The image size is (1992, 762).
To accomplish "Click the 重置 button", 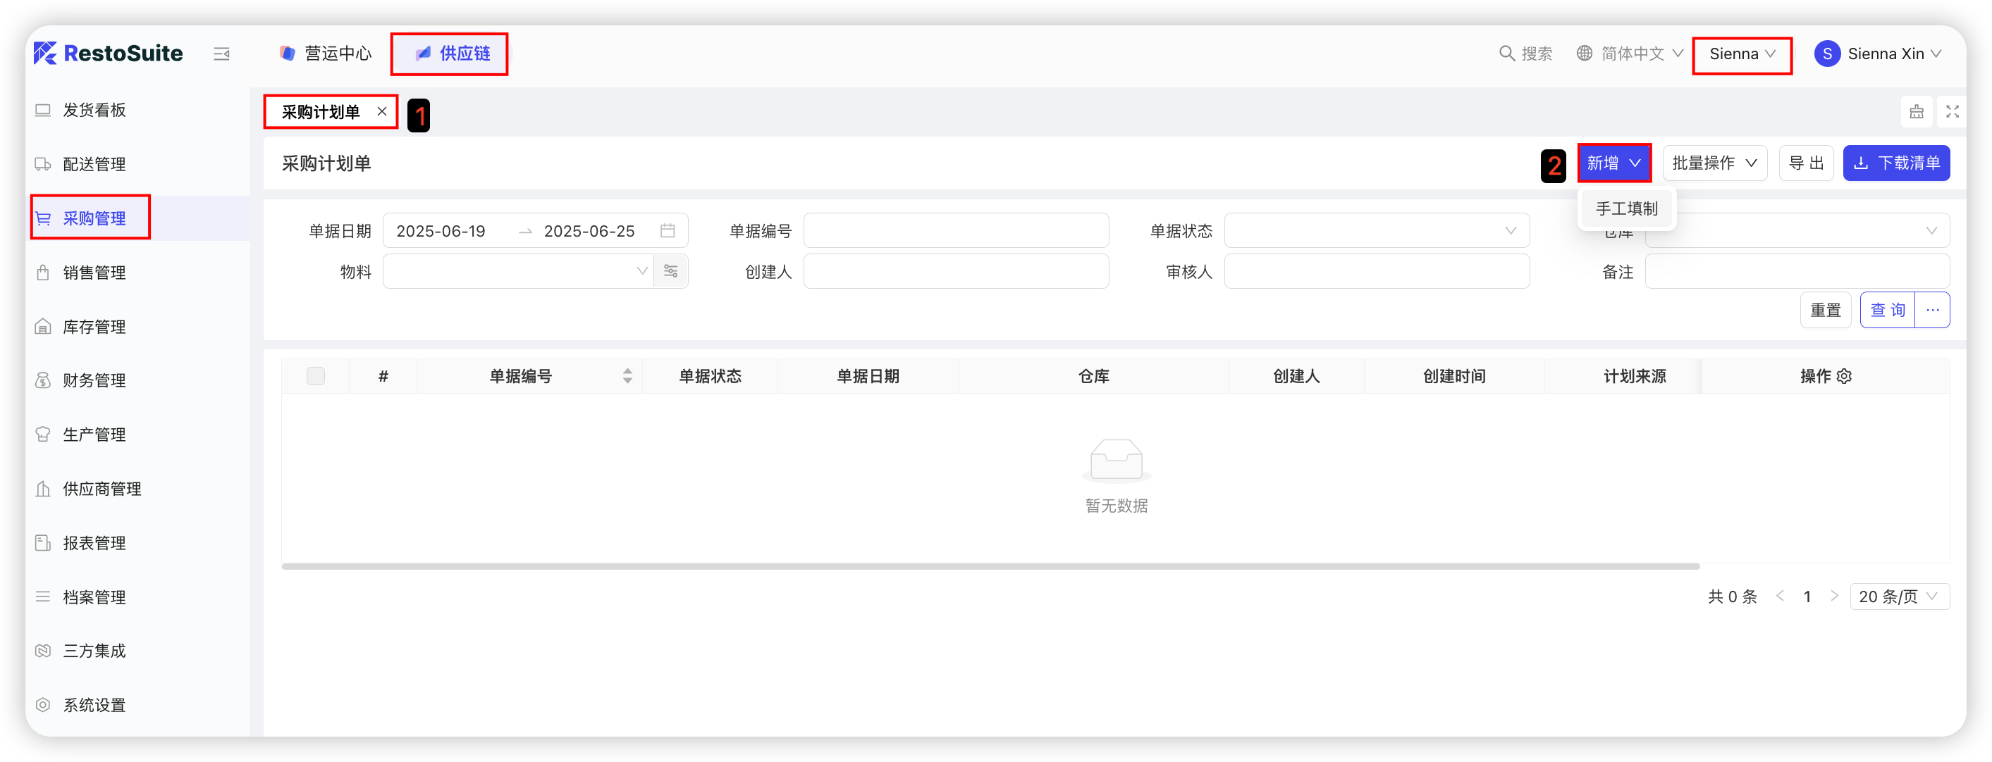I will click(x=1825, y=310).
